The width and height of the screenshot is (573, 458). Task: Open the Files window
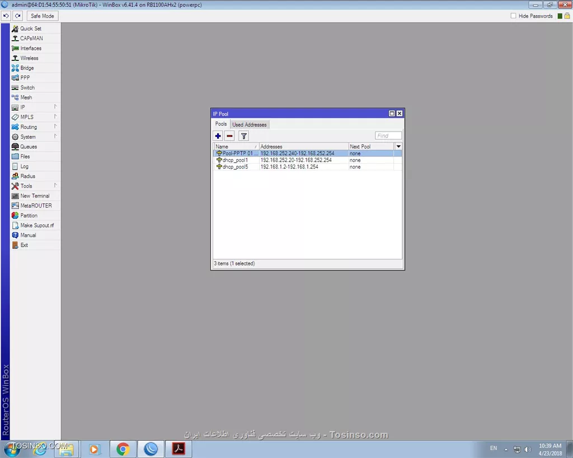35,157
